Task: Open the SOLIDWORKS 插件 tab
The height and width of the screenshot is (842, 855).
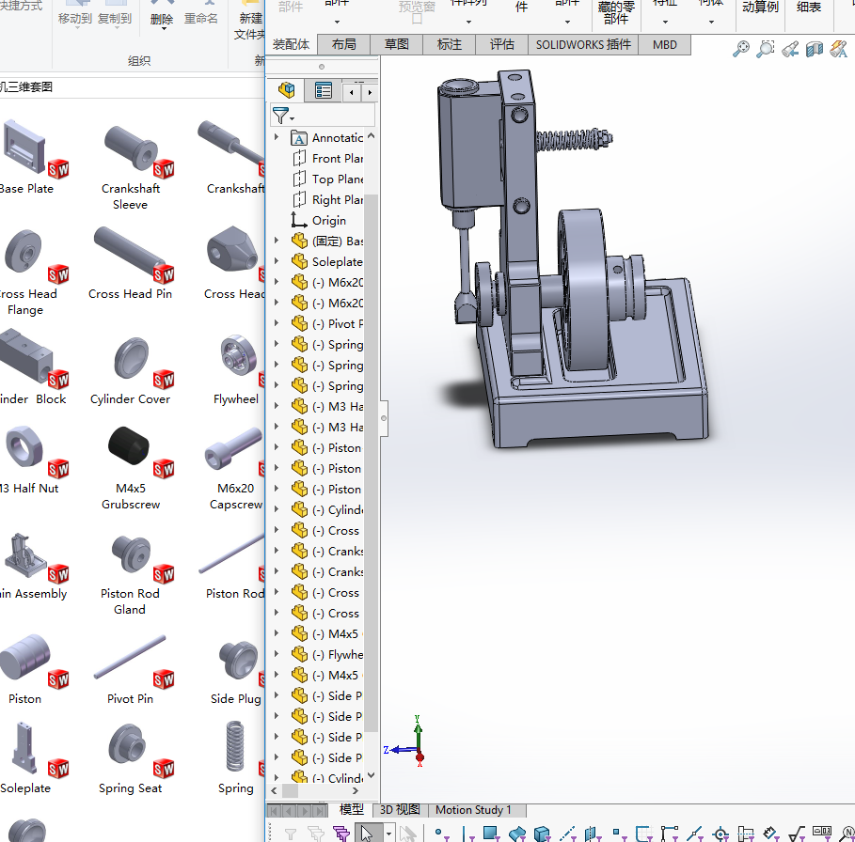Action: pos(583,44)
